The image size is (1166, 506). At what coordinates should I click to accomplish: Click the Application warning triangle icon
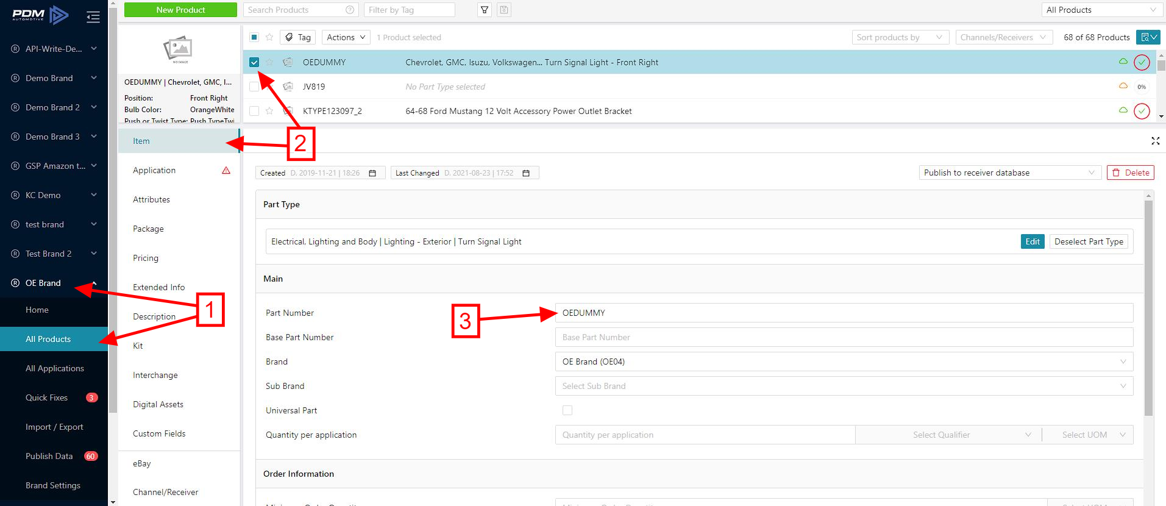click(226, 171)
